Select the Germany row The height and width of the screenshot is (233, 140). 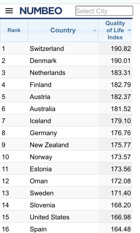(66, 133)
